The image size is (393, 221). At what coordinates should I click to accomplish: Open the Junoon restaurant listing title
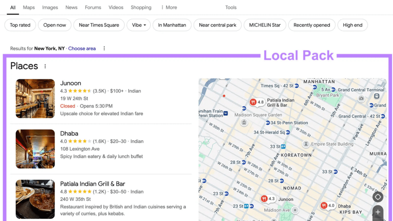point(71,83)
